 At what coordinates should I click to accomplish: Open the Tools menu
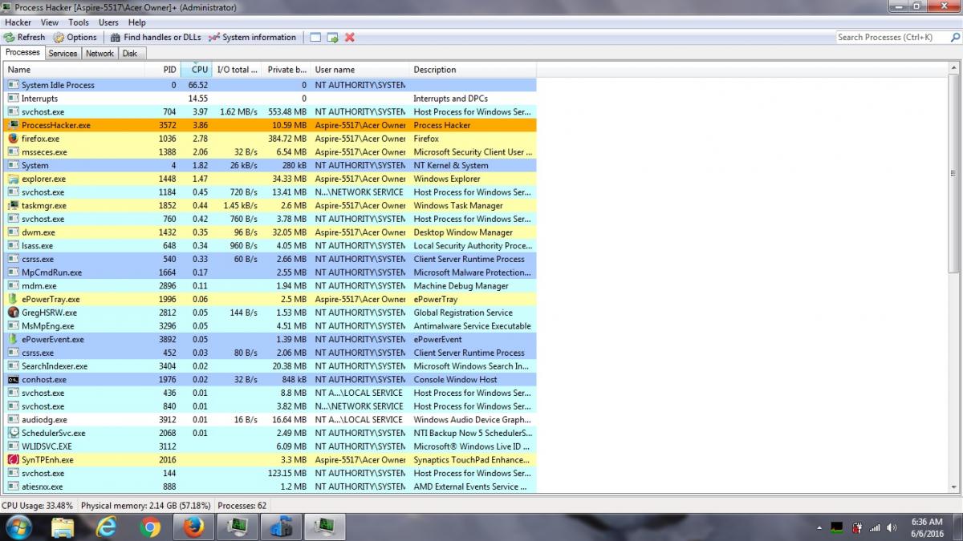click(79, 22)
